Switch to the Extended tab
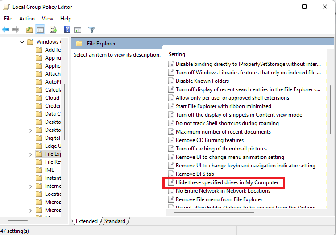This screenshot has width=336, height=235. [x=87, y=221]
